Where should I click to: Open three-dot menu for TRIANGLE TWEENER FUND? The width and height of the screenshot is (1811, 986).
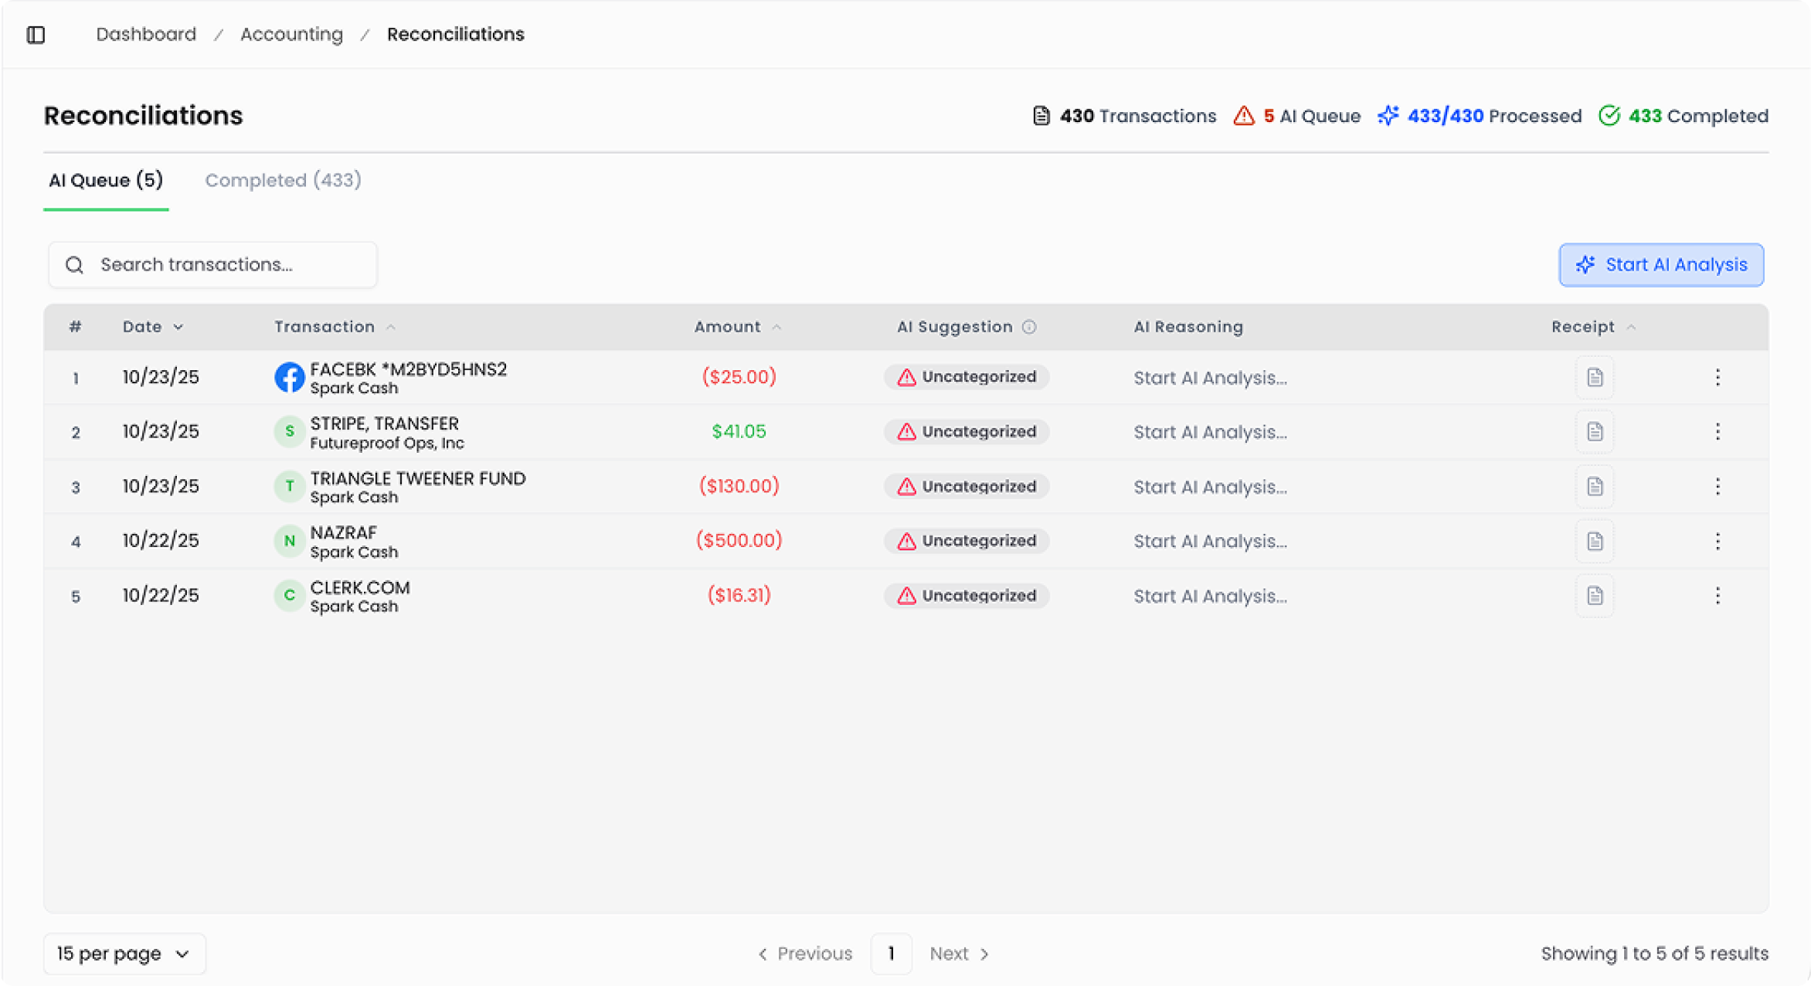tap(1717, 487)
